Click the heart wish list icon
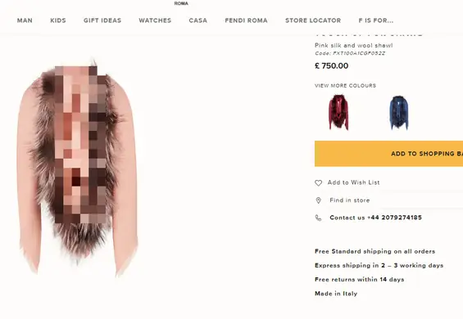 click(x=318, y=183)
